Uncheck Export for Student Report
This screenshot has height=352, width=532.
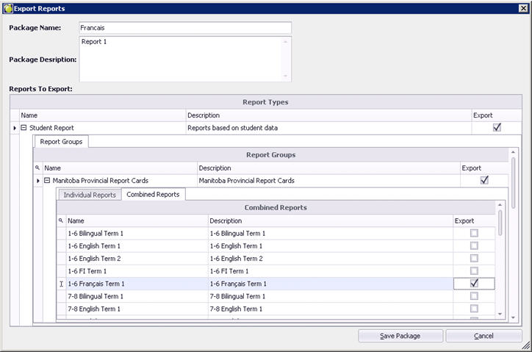pos(497,128)
